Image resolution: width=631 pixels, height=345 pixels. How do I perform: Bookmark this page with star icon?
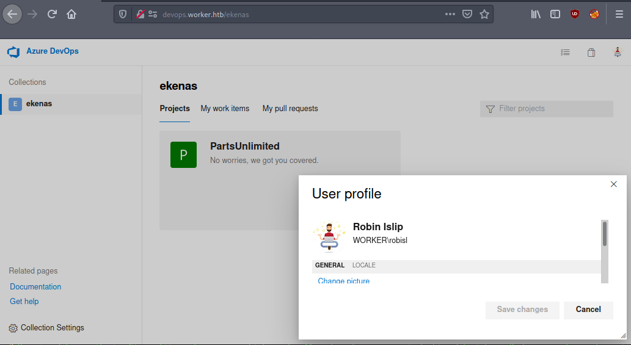point(484,15)
